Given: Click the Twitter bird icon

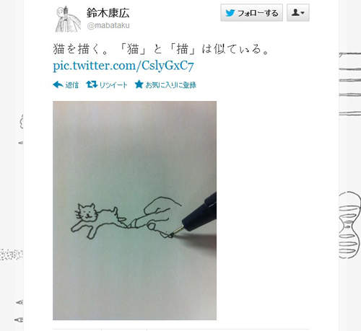Looking at the screenshot, I should (x=230, y=13).
